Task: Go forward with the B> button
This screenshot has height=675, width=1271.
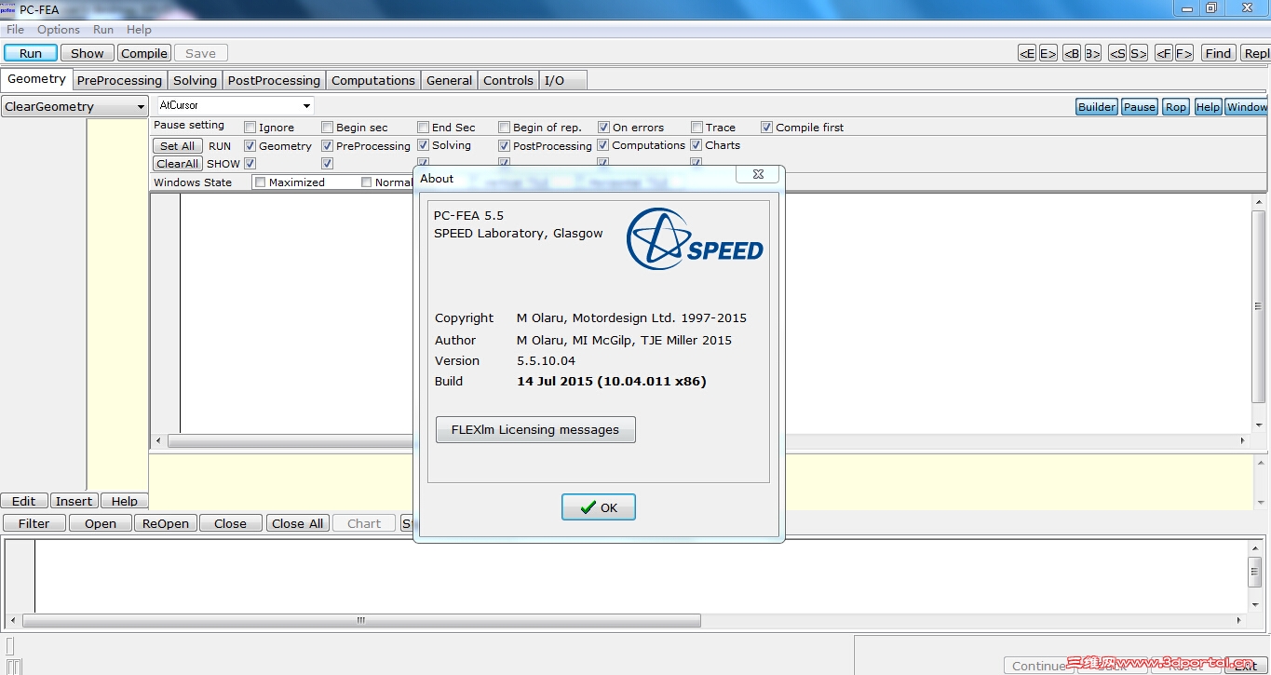Action: point(1092,53)
